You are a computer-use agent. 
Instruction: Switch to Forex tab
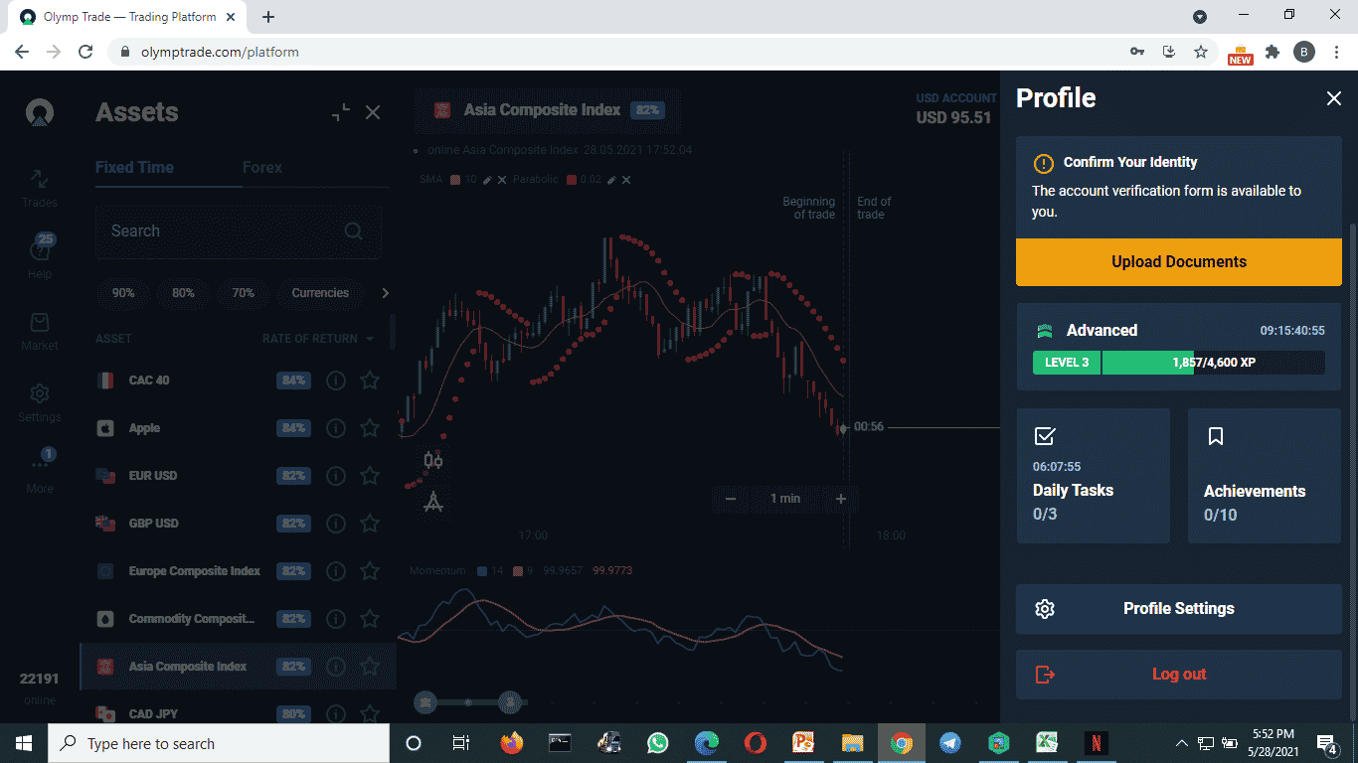(262, 167)
